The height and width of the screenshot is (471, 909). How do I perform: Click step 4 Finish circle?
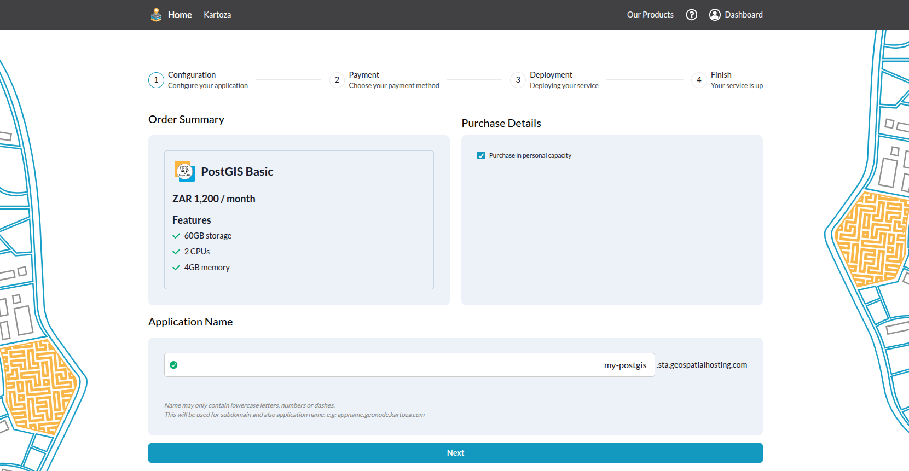click(x=699, y=80)
